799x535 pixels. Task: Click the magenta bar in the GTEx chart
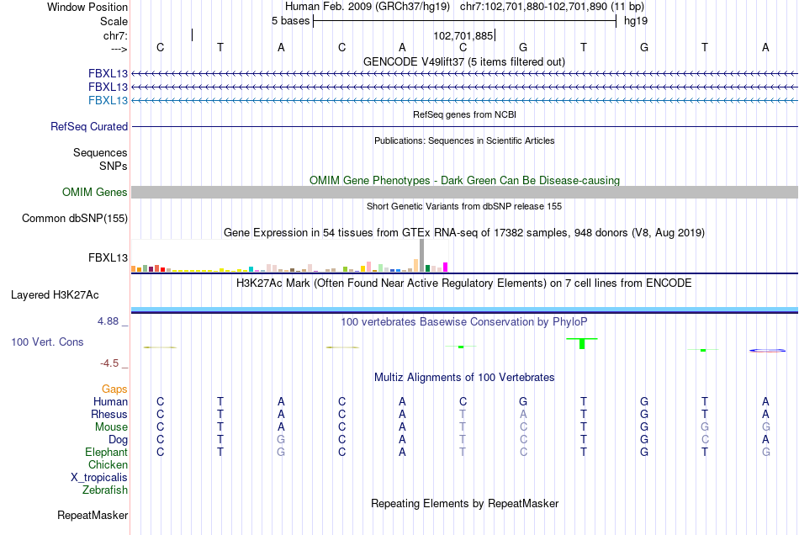coord(446,267)
